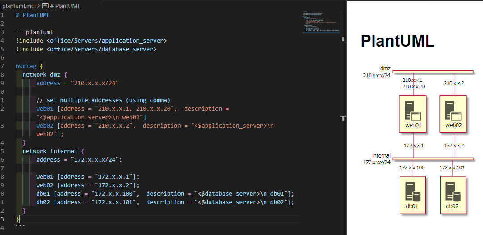Click the web02 application server icon
This screenshot has width=483, height=235.
point(453,110)
